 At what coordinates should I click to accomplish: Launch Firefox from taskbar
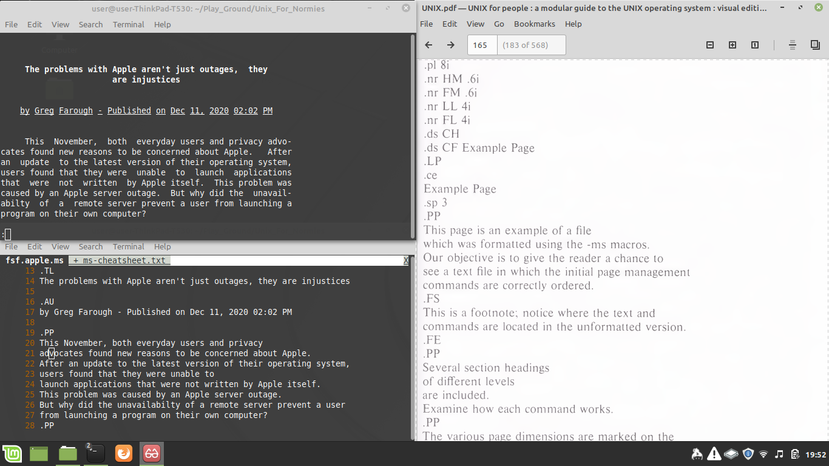point(124,453)
